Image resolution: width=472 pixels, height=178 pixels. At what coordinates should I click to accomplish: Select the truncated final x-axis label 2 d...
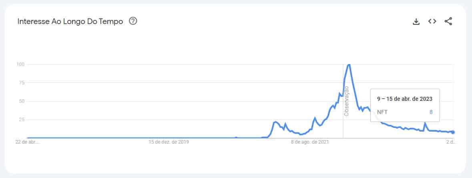point(451,142)
